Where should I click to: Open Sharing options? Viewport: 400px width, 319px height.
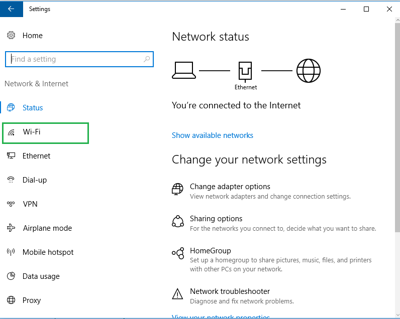(x=216, y=219)
